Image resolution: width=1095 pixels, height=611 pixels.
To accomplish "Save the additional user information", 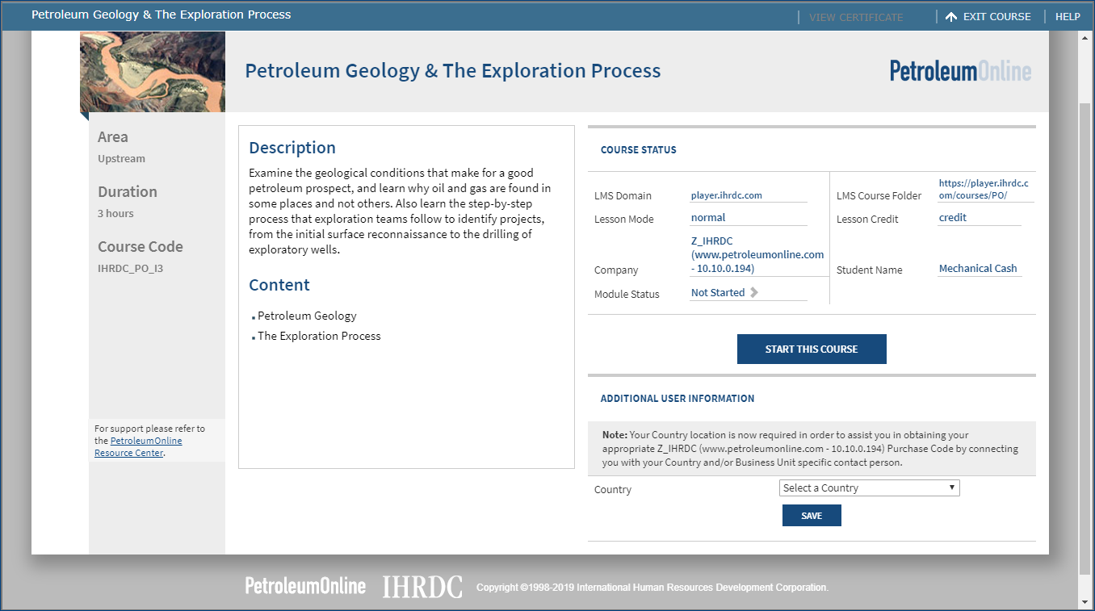I will tap(812, 515).
